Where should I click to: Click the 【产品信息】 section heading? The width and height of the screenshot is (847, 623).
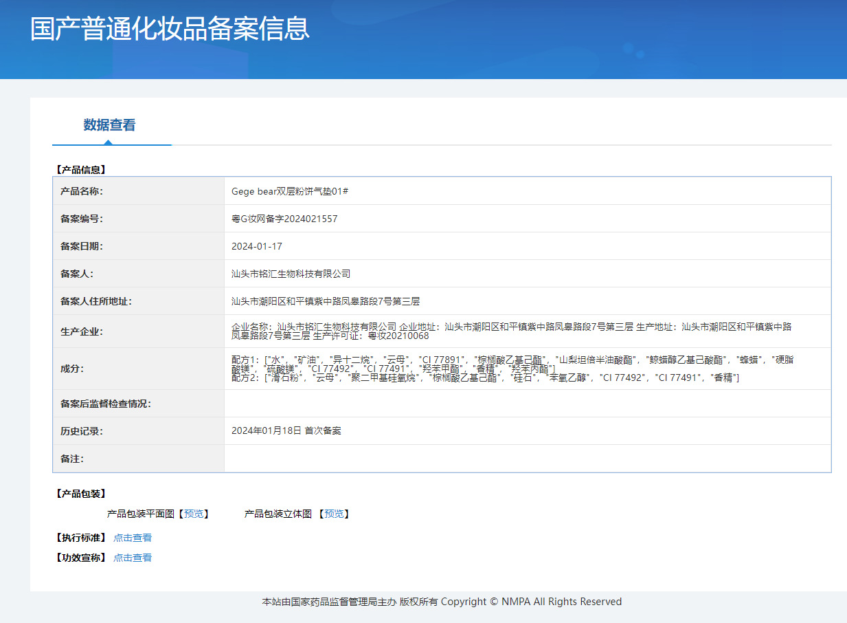80,169
